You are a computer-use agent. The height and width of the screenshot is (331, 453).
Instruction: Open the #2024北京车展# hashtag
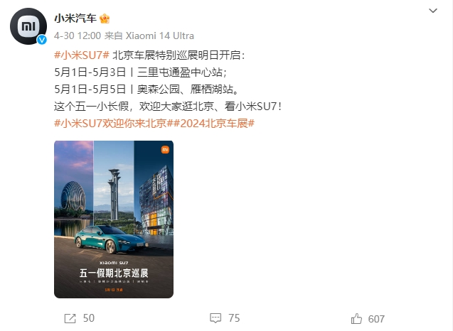coord(213,123)
